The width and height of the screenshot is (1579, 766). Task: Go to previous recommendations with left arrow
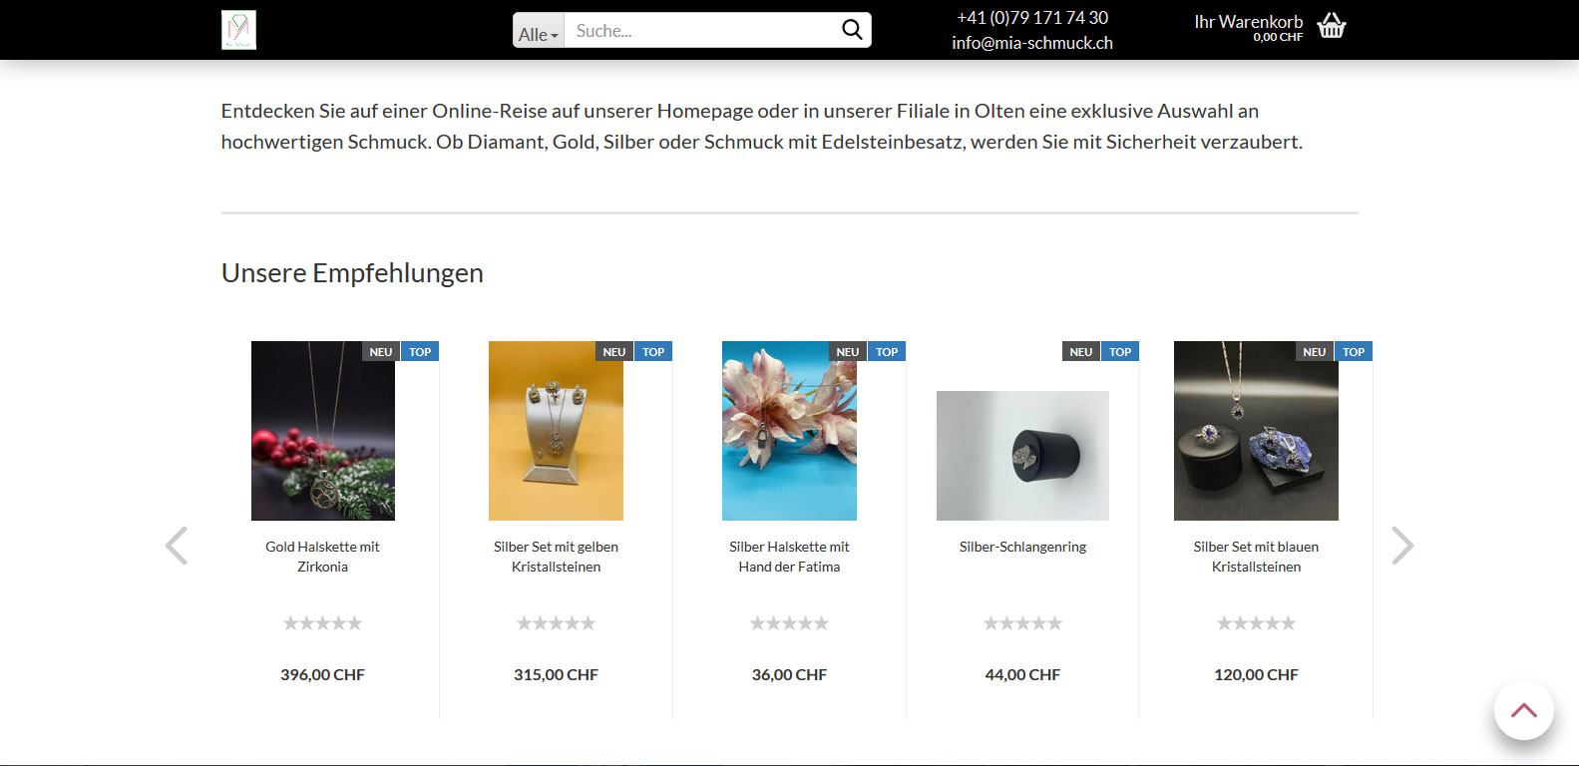177,546
